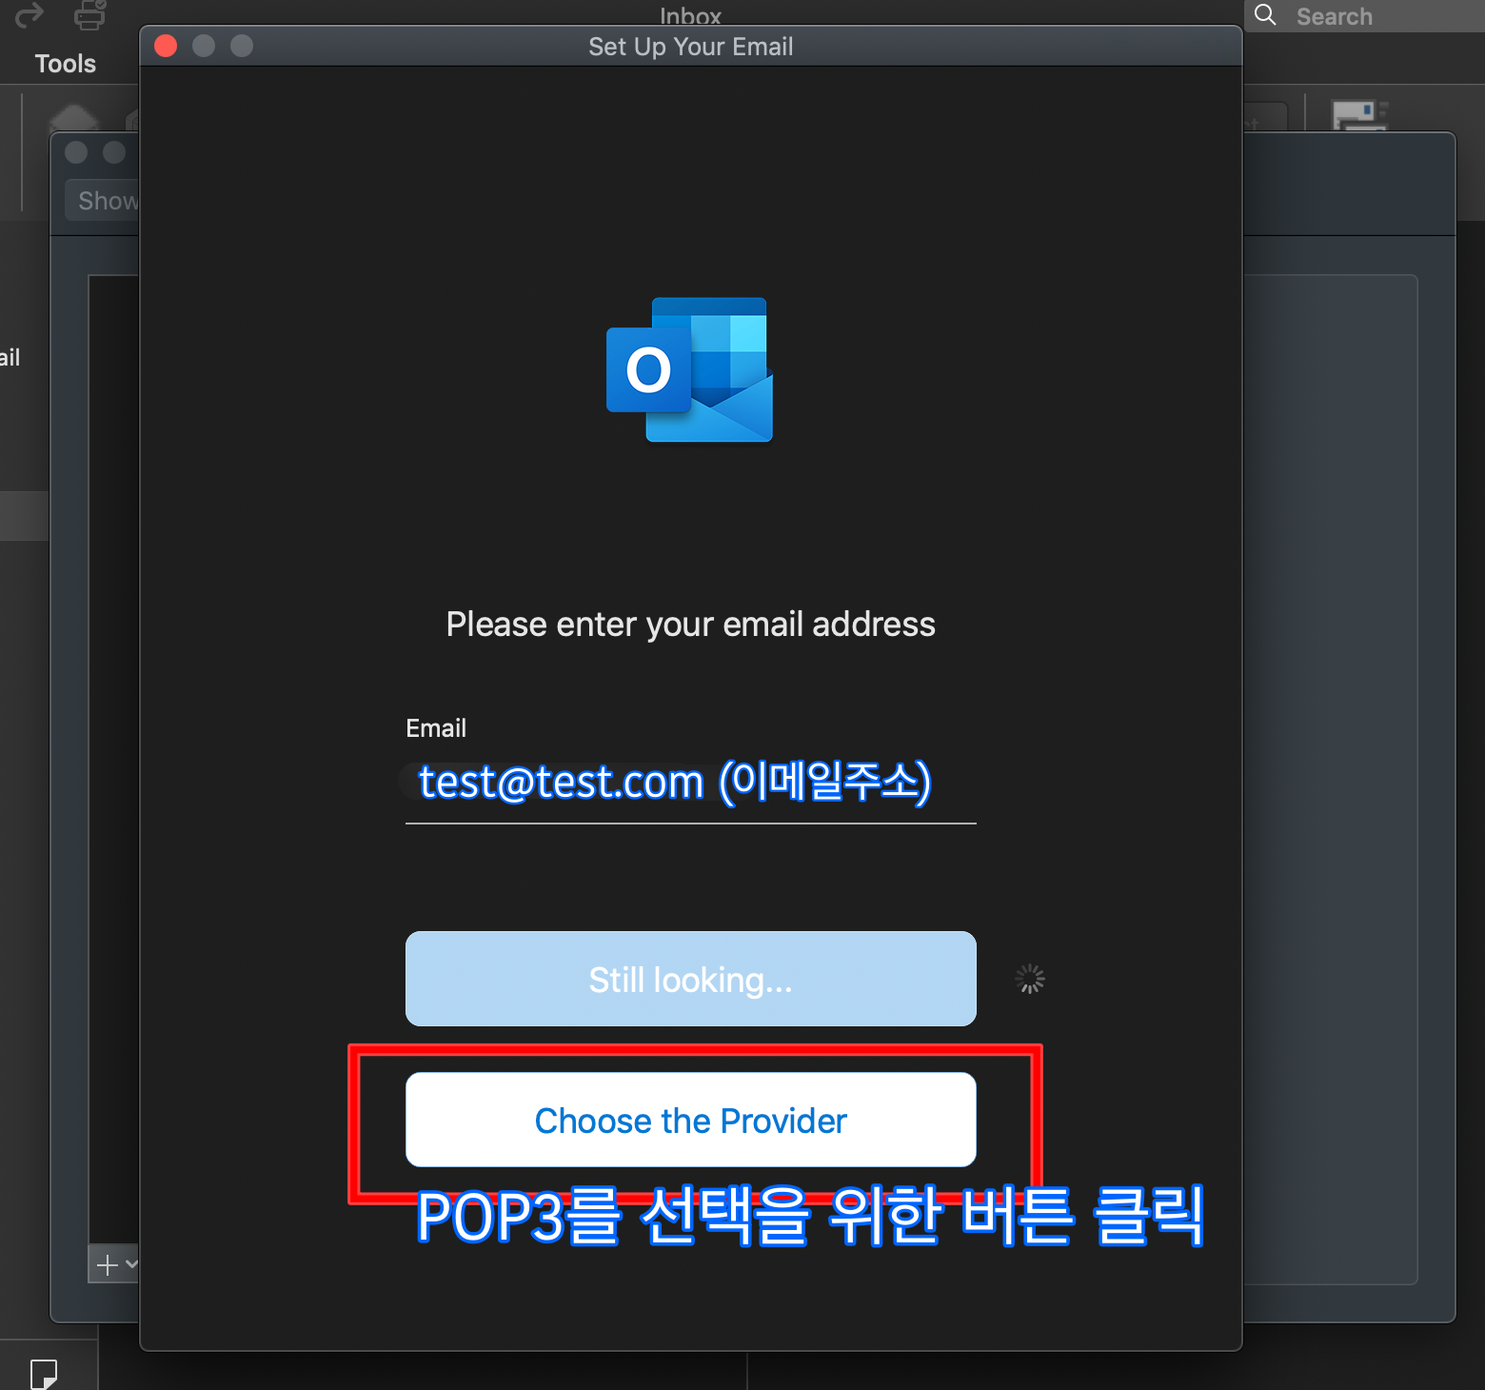Click the redo arrow icon
Viewport: 1485px width, 1390px height.
30,15
